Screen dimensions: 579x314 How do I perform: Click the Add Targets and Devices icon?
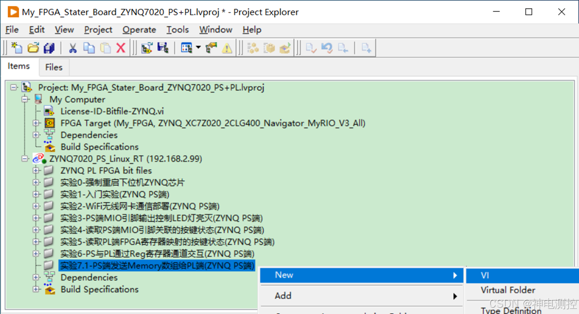coord(147,48)
